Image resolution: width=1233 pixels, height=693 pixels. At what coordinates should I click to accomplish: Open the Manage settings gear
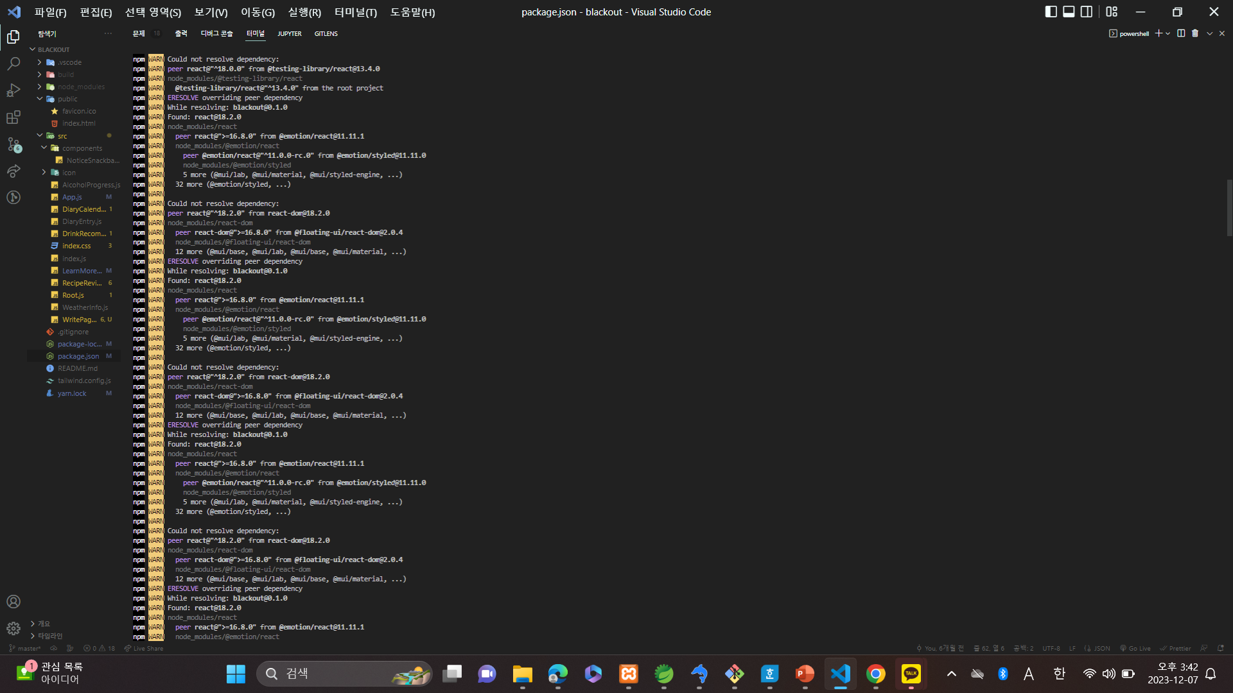(13, 628)
